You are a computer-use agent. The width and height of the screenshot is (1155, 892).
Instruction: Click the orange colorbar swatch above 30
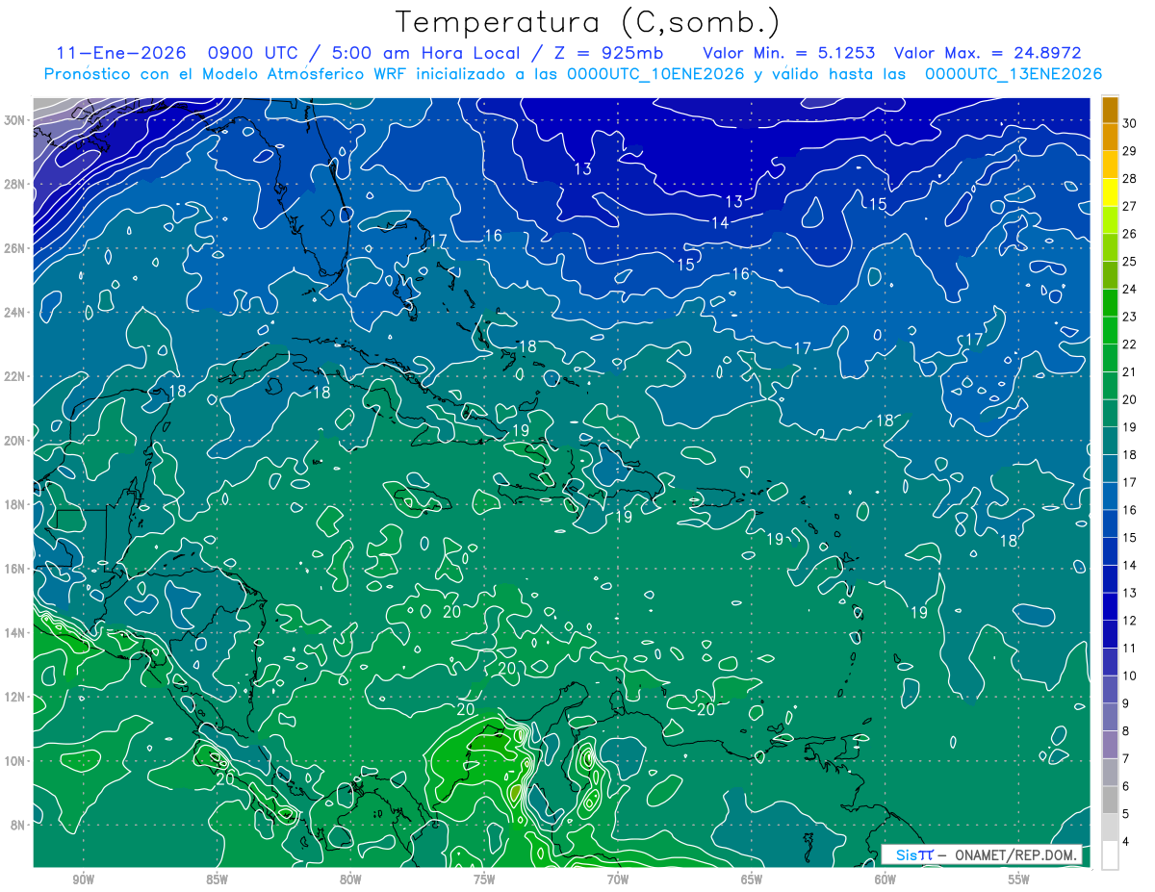click(x=1110, y=111)
